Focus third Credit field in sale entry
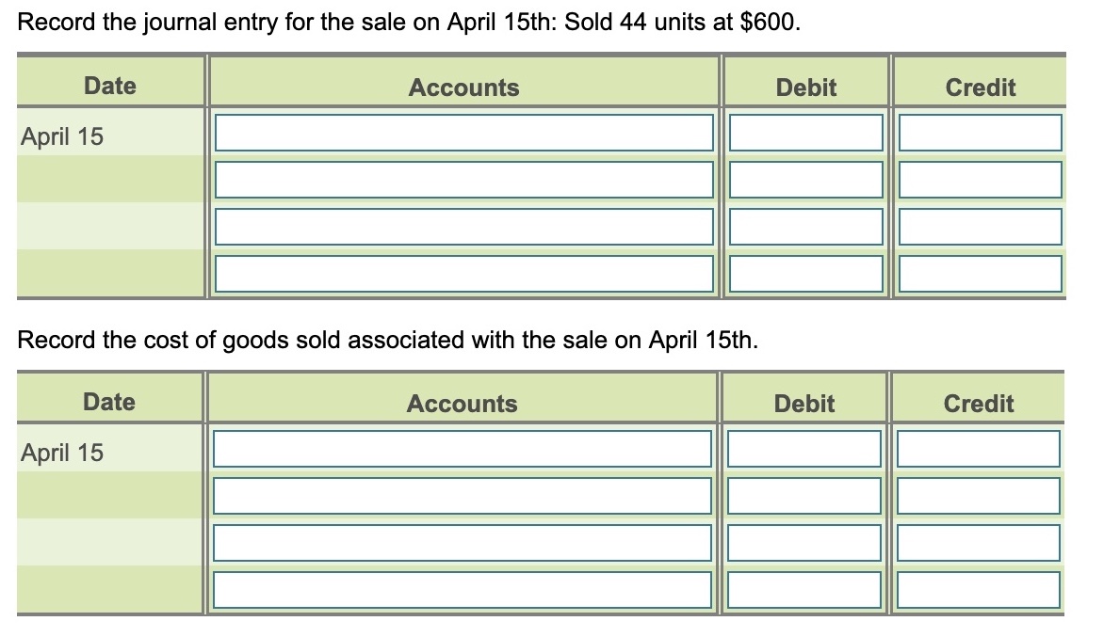 tap(980, 227)
